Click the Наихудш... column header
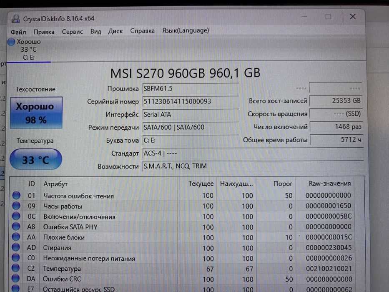Image resolution: width=389 pixels, height=292 pixels. (236, 184)
